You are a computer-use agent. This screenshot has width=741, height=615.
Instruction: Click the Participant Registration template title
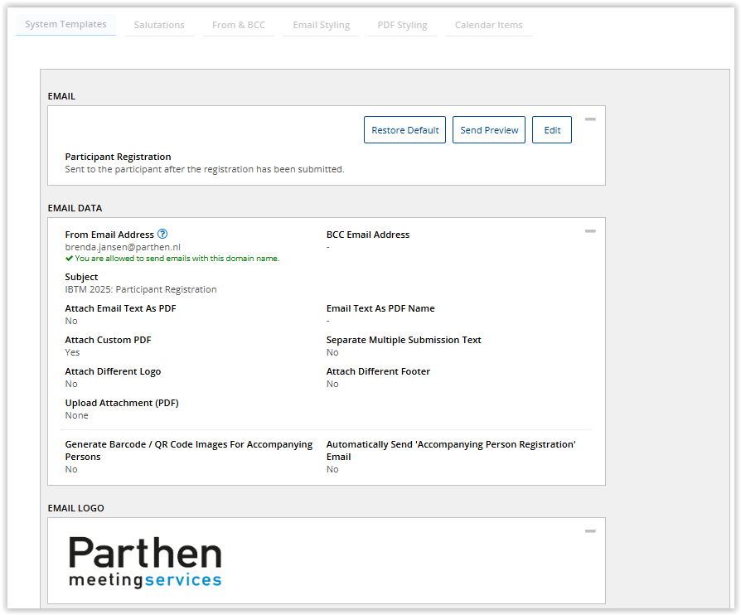pyautogui.click(x=118, y=157)
